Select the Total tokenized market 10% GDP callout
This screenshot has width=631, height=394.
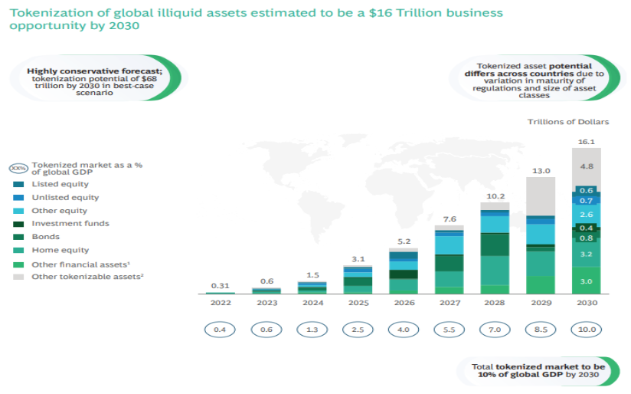(x=538, y=372)
